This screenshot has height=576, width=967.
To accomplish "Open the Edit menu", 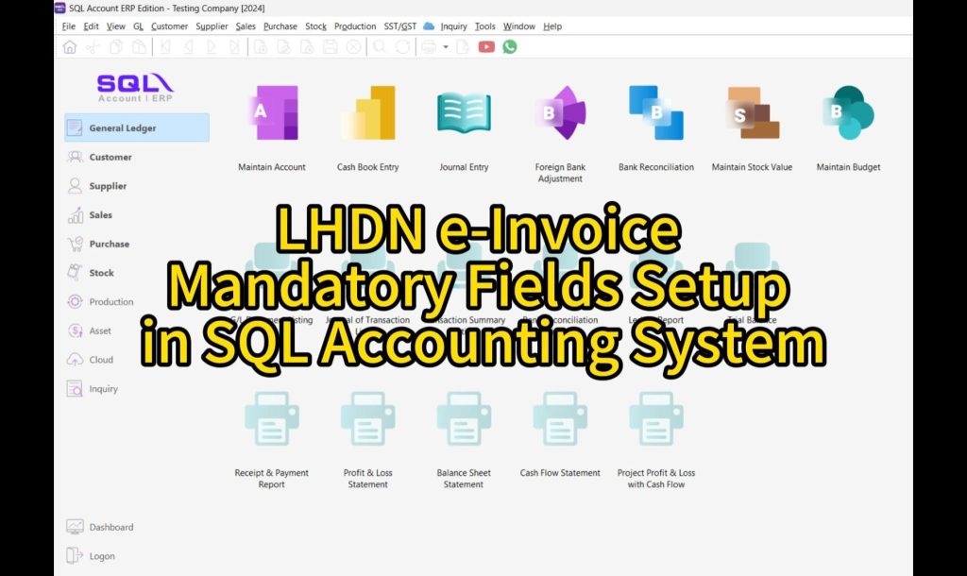I will (92, 26).
